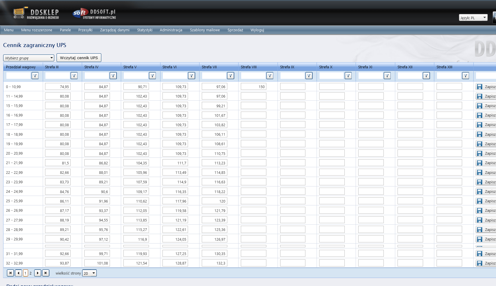Go to the first page of the grid
The height and width of the screenshot is (286, 496).
point(10,273)
